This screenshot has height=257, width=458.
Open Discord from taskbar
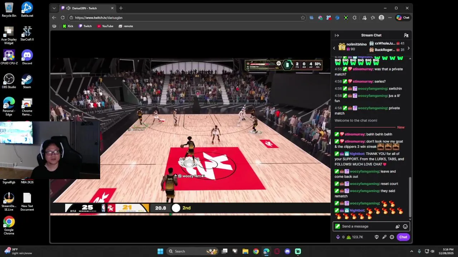[287, 251]
